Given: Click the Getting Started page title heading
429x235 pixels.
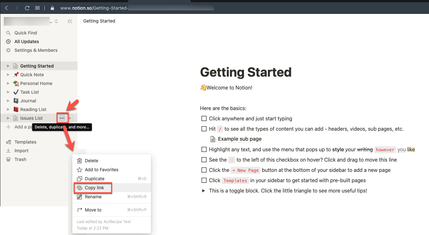Looking at the screenshot, I should 246,72.
